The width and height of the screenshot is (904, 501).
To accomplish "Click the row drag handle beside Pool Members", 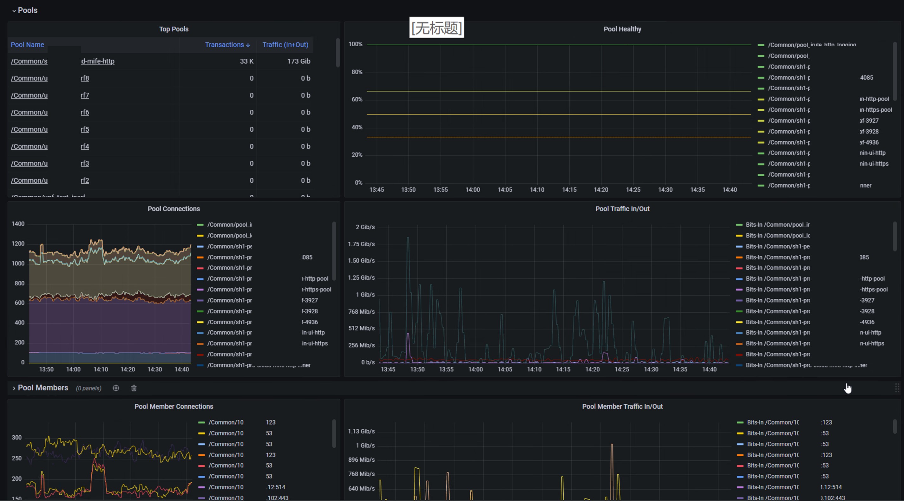I will coord(897,388).
